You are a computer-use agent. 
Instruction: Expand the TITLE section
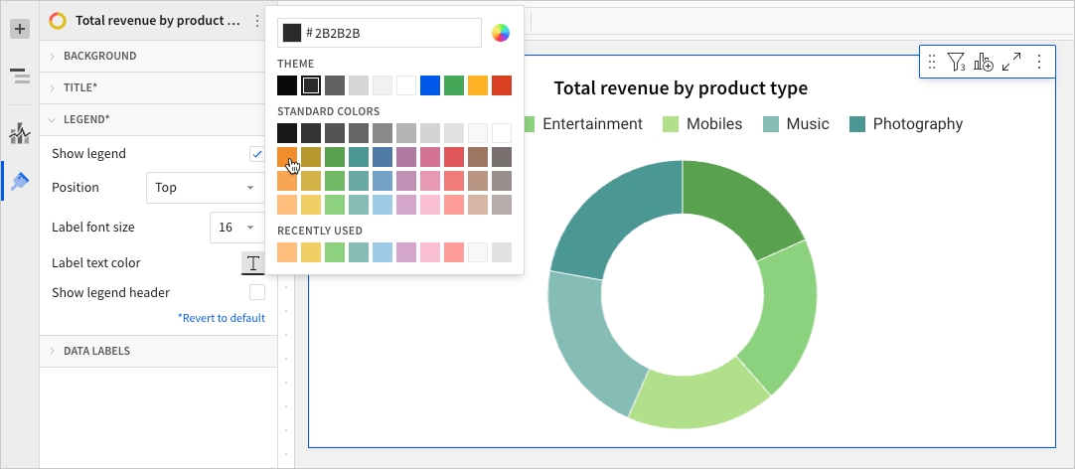coord(79,87)
